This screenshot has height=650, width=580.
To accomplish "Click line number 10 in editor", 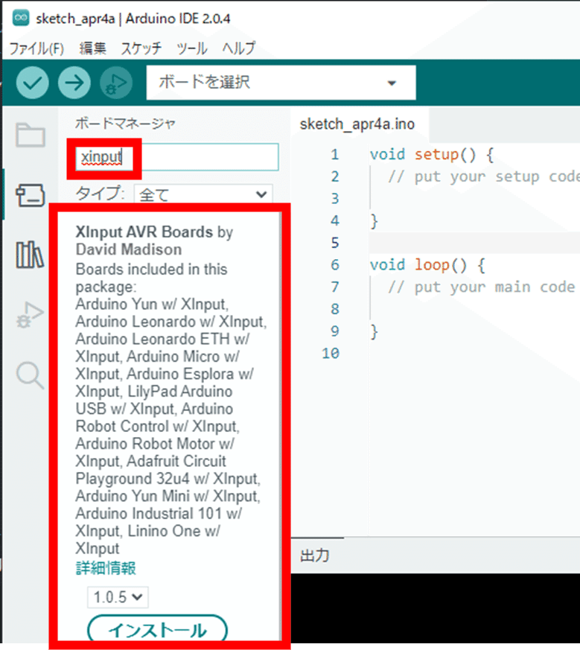I will (x=331, y=353).
